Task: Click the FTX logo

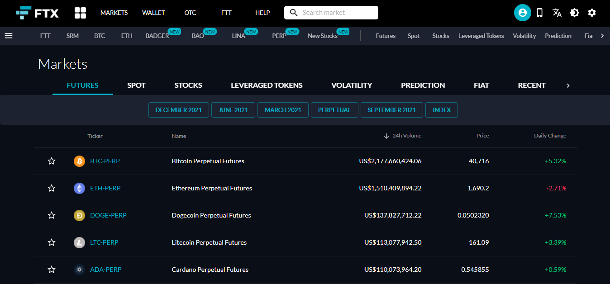Action: pos(37,13)
